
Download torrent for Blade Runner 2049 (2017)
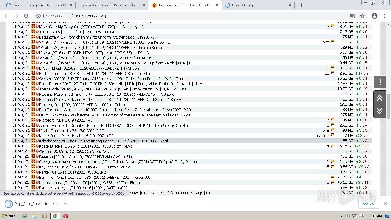(33, 83)
